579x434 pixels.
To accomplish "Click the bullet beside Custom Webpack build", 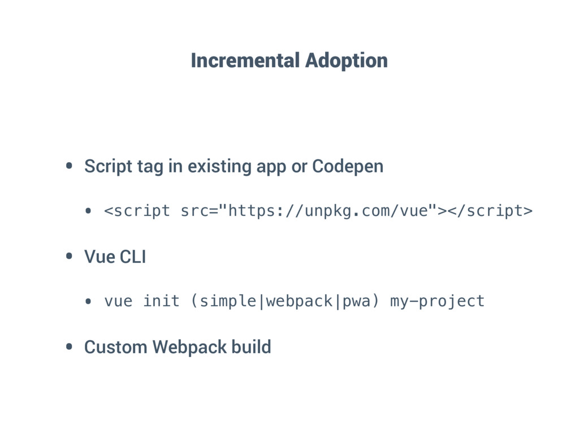I will click(69, 346).
